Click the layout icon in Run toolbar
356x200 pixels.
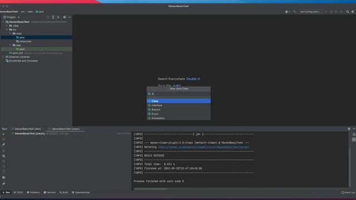coord(4,178)
